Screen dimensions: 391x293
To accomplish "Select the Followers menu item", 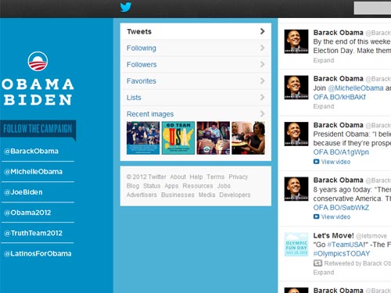I will (x=195, y=64).
